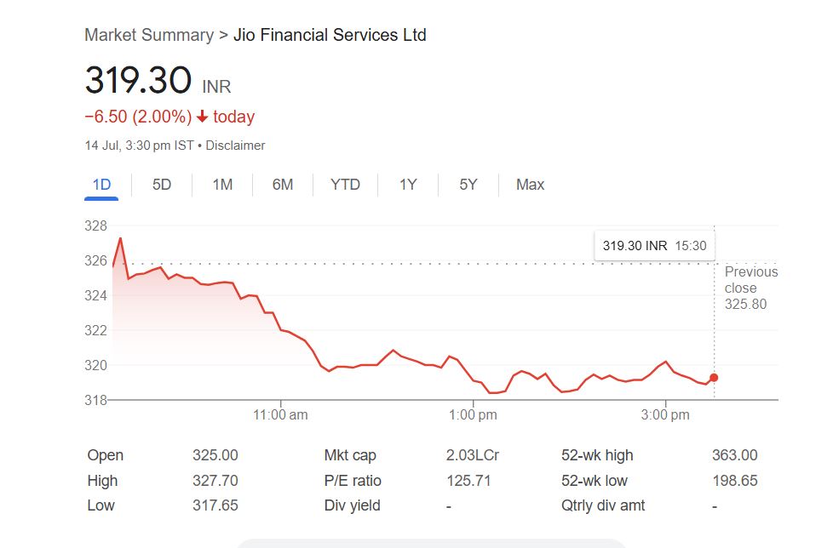Screen dimensions: 833x548
Task: Click the red down arrow icon
Action: coord(203,117)
